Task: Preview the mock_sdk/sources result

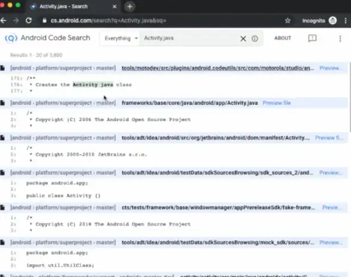Action: (331, 242)
